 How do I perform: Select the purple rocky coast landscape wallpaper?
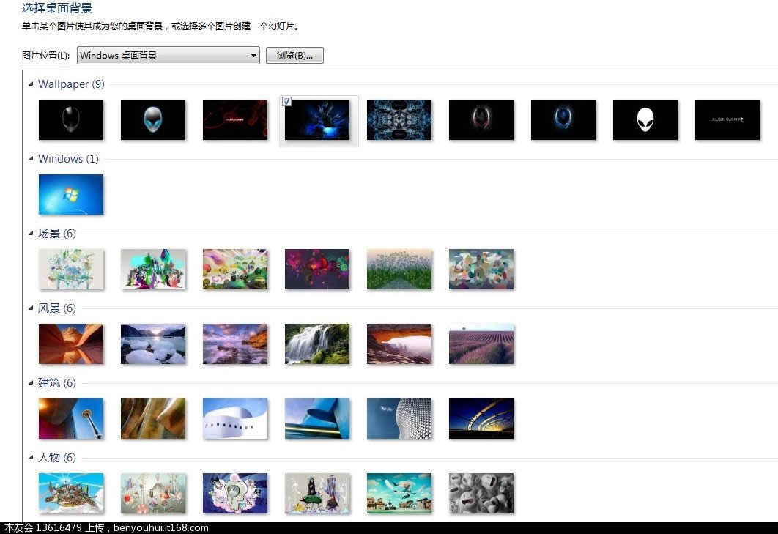click(x=235, y=344)
